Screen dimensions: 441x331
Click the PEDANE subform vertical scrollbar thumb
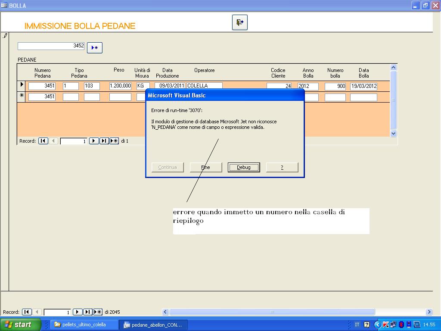[394, 100]
